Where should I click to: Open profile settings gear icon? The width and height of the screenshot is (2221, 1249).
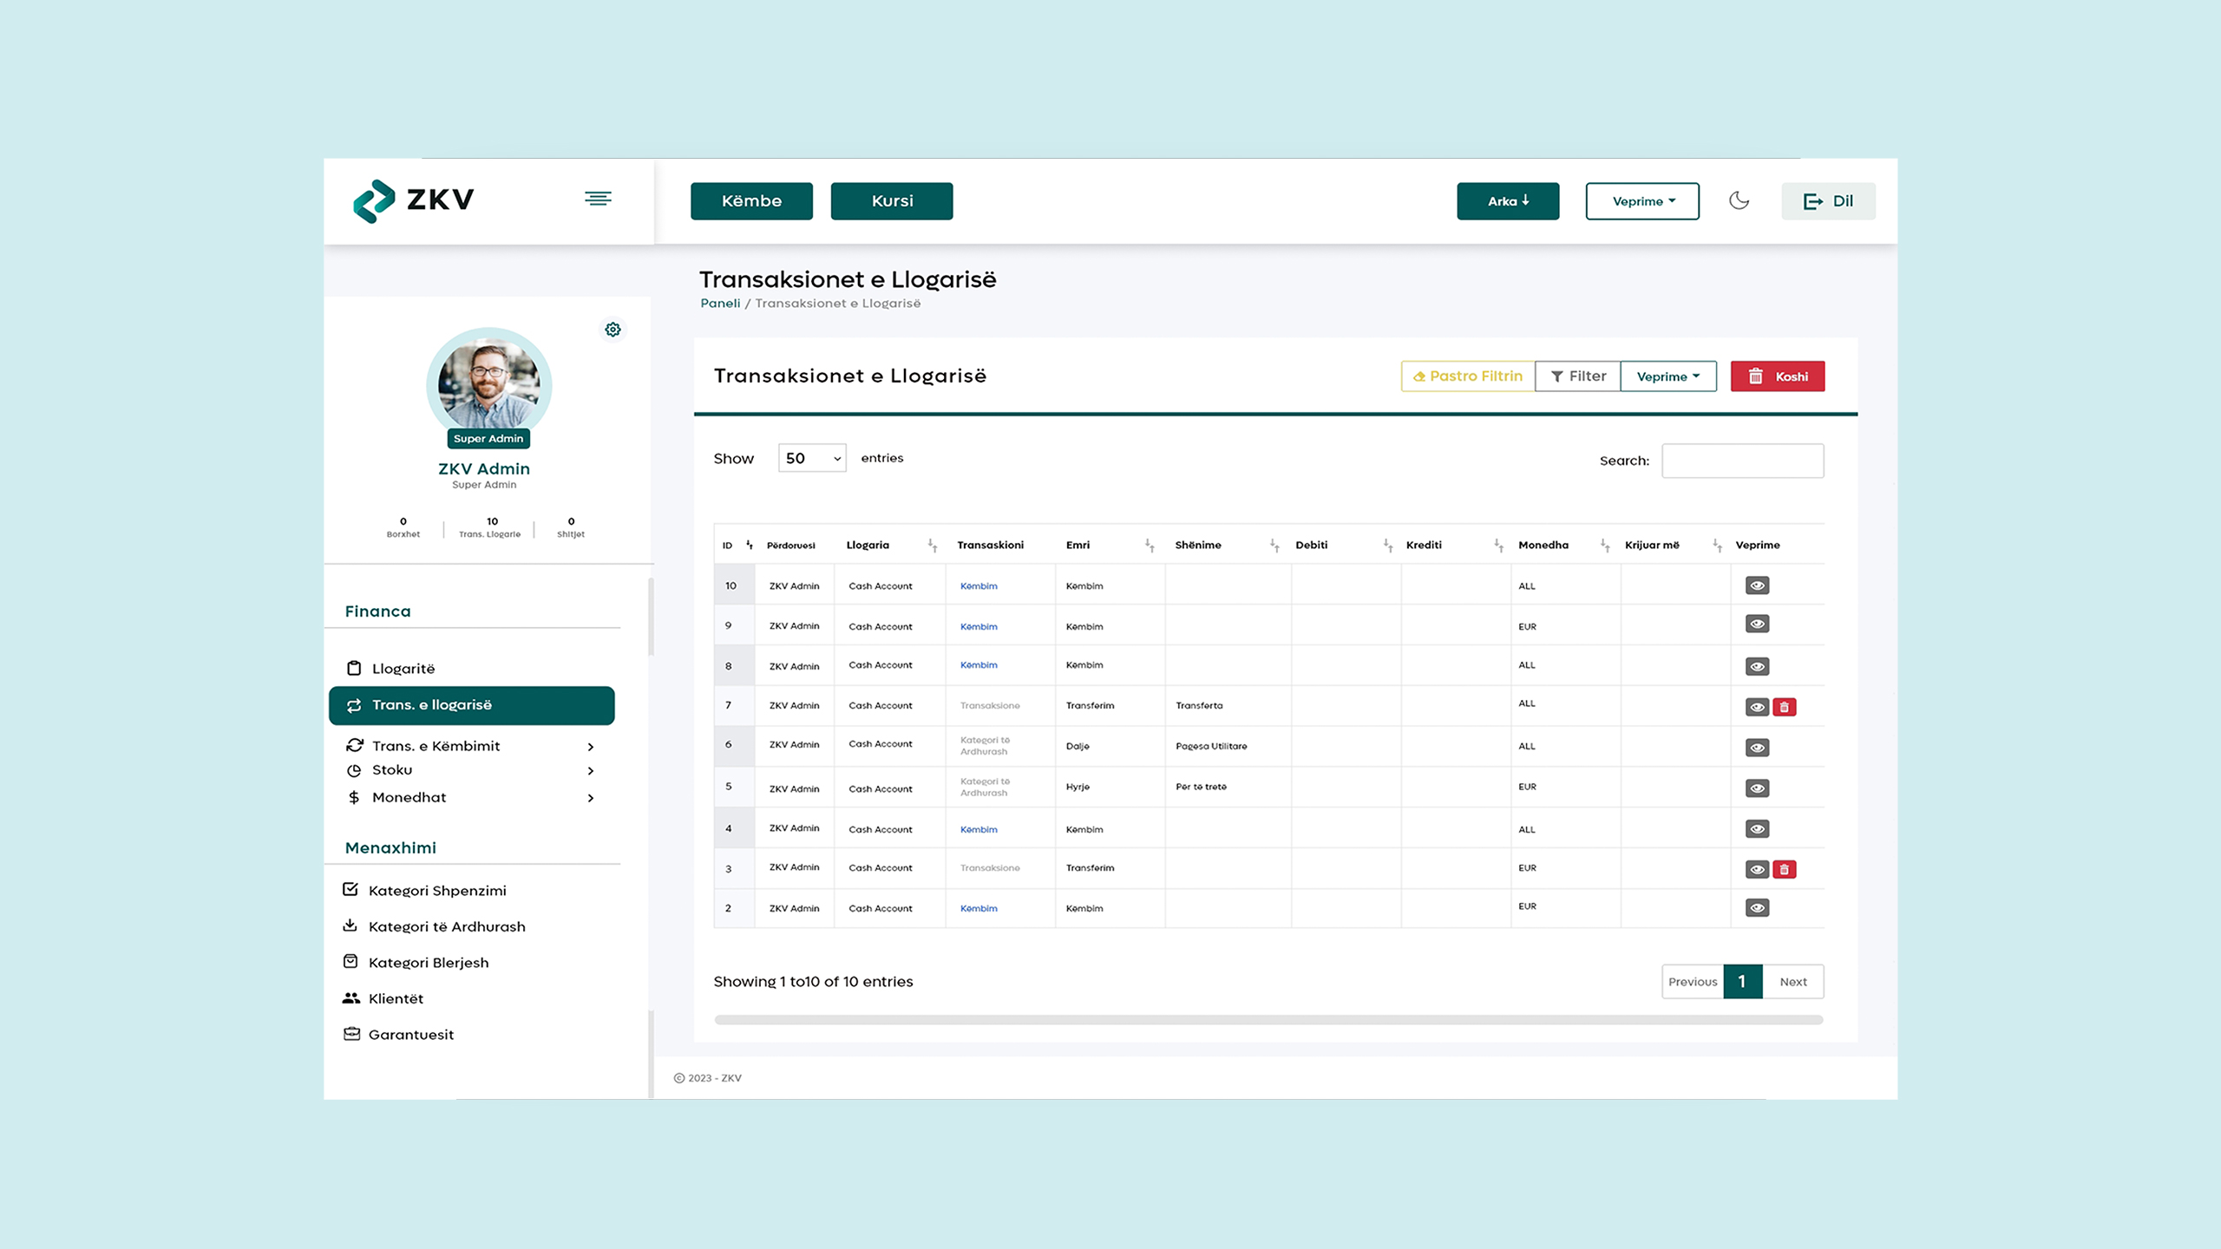click(x=613, y=330)
